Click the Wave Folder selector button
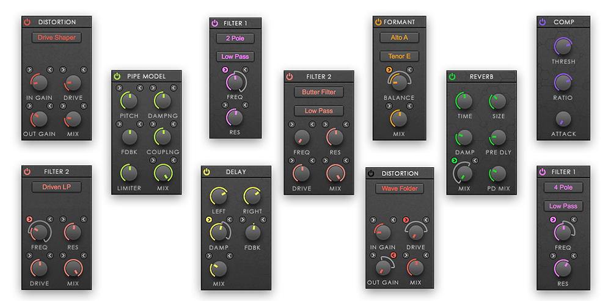This screenshot has width=611, height=301. coord(400,189)
